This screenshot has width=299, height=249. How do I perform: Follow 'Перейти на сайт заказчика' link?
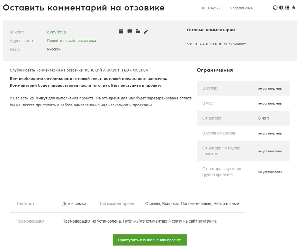pos(71,41)
